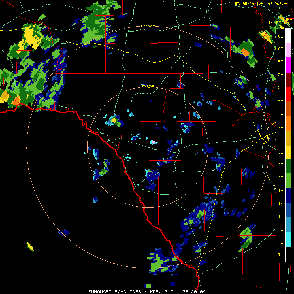Click legend value "42"
Viewport: 294px width, 294px height.
pyautogui.click(x=281, y=113)
